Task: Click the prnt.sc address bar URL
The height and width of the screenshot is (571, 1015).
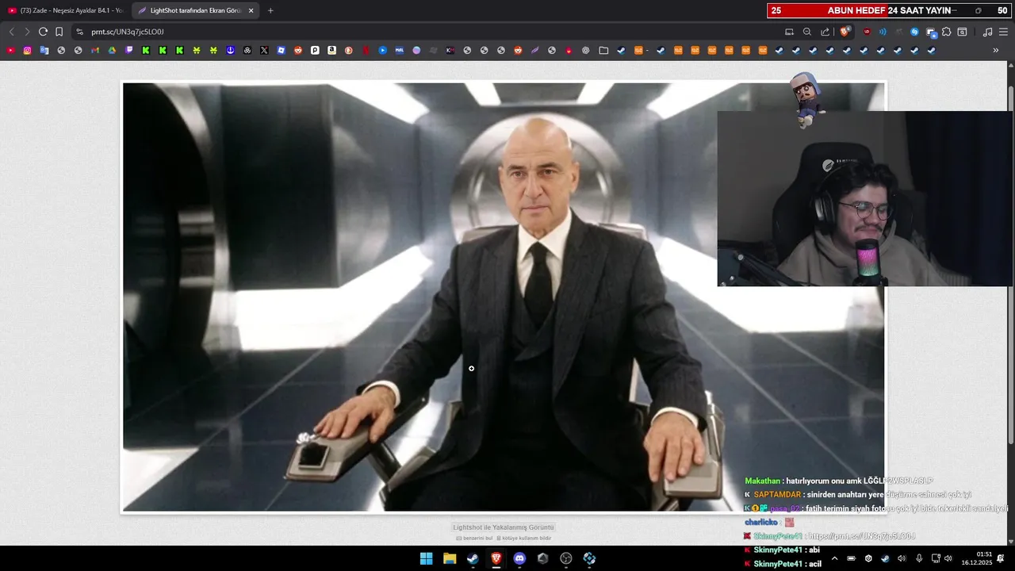Action: tap(128, 32)
